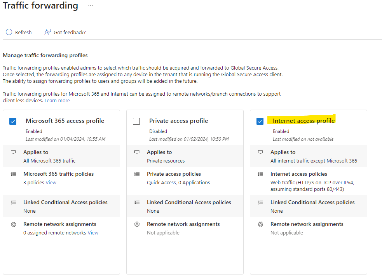Click Last modified on not available text

point(303,139)
